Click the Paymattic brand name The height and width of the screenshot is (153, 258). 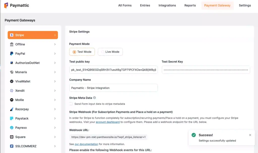tap(19, 5)
